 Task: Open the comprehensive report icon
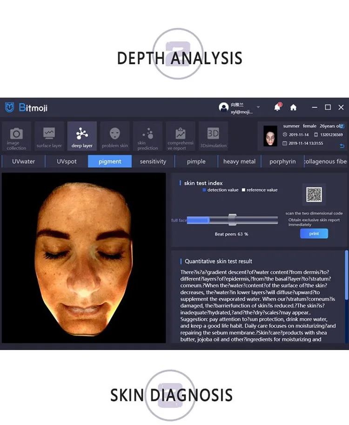click(x=180, y=136)
